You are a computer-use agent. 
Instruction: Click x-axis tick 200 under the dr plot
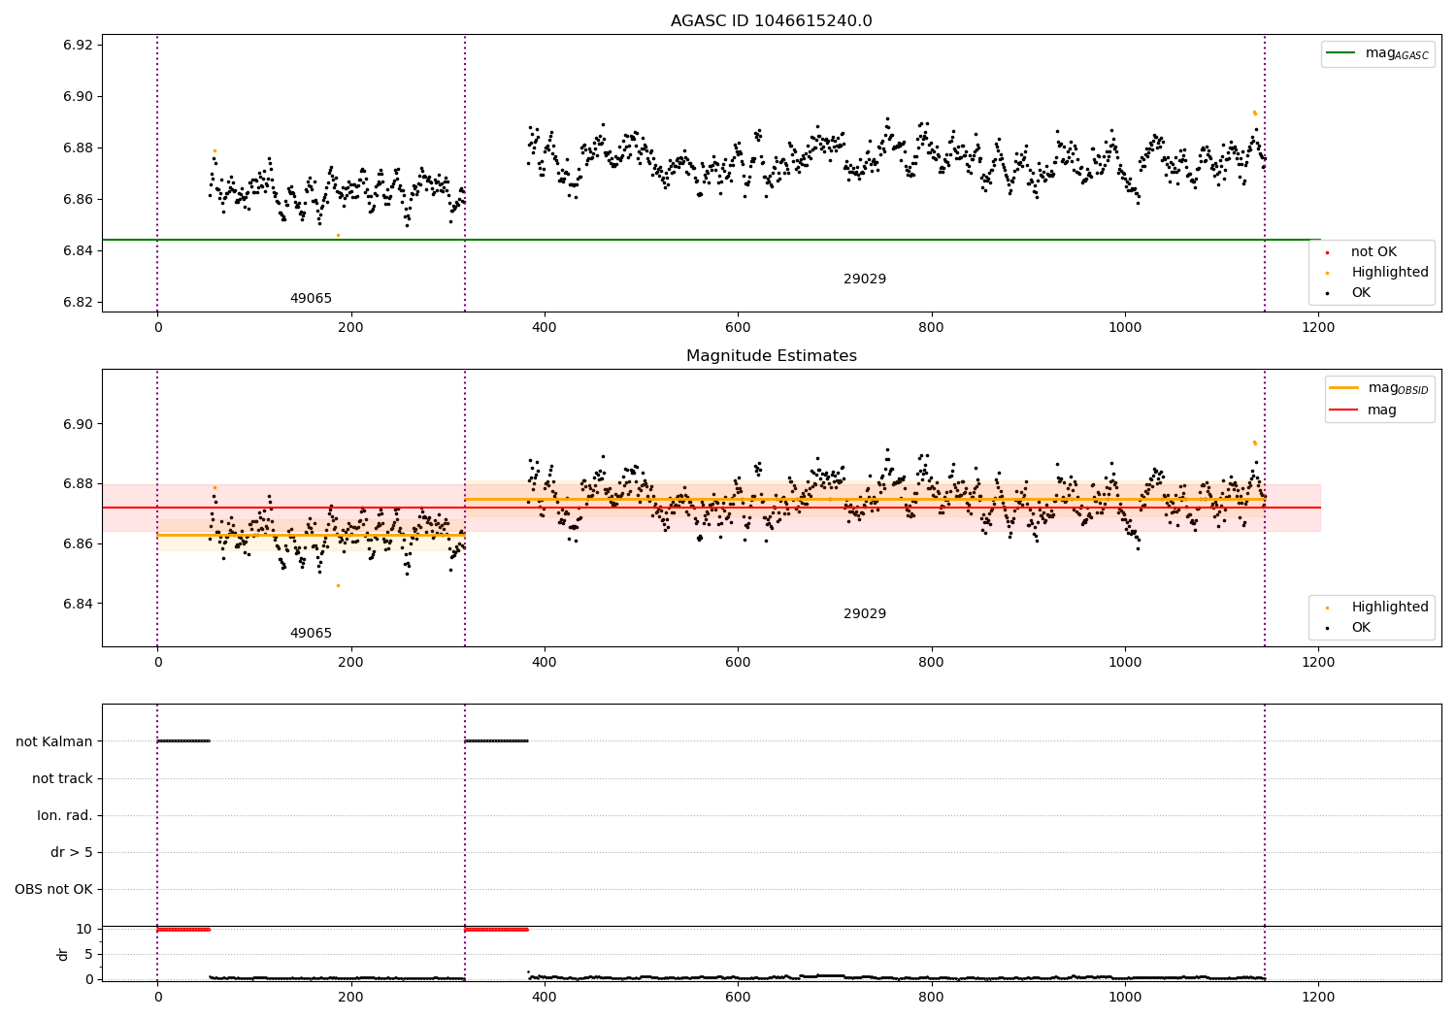[x=350, y=997]
